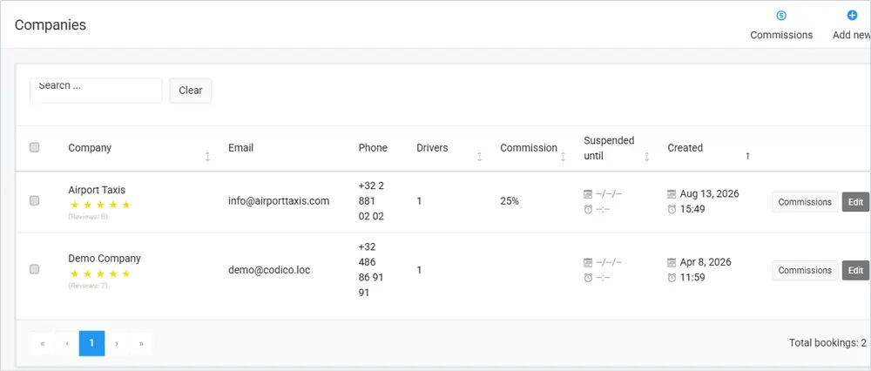The image size is (871, 371).
Task: Open Commissions for Airport Taxis
Action: (805, 202)
